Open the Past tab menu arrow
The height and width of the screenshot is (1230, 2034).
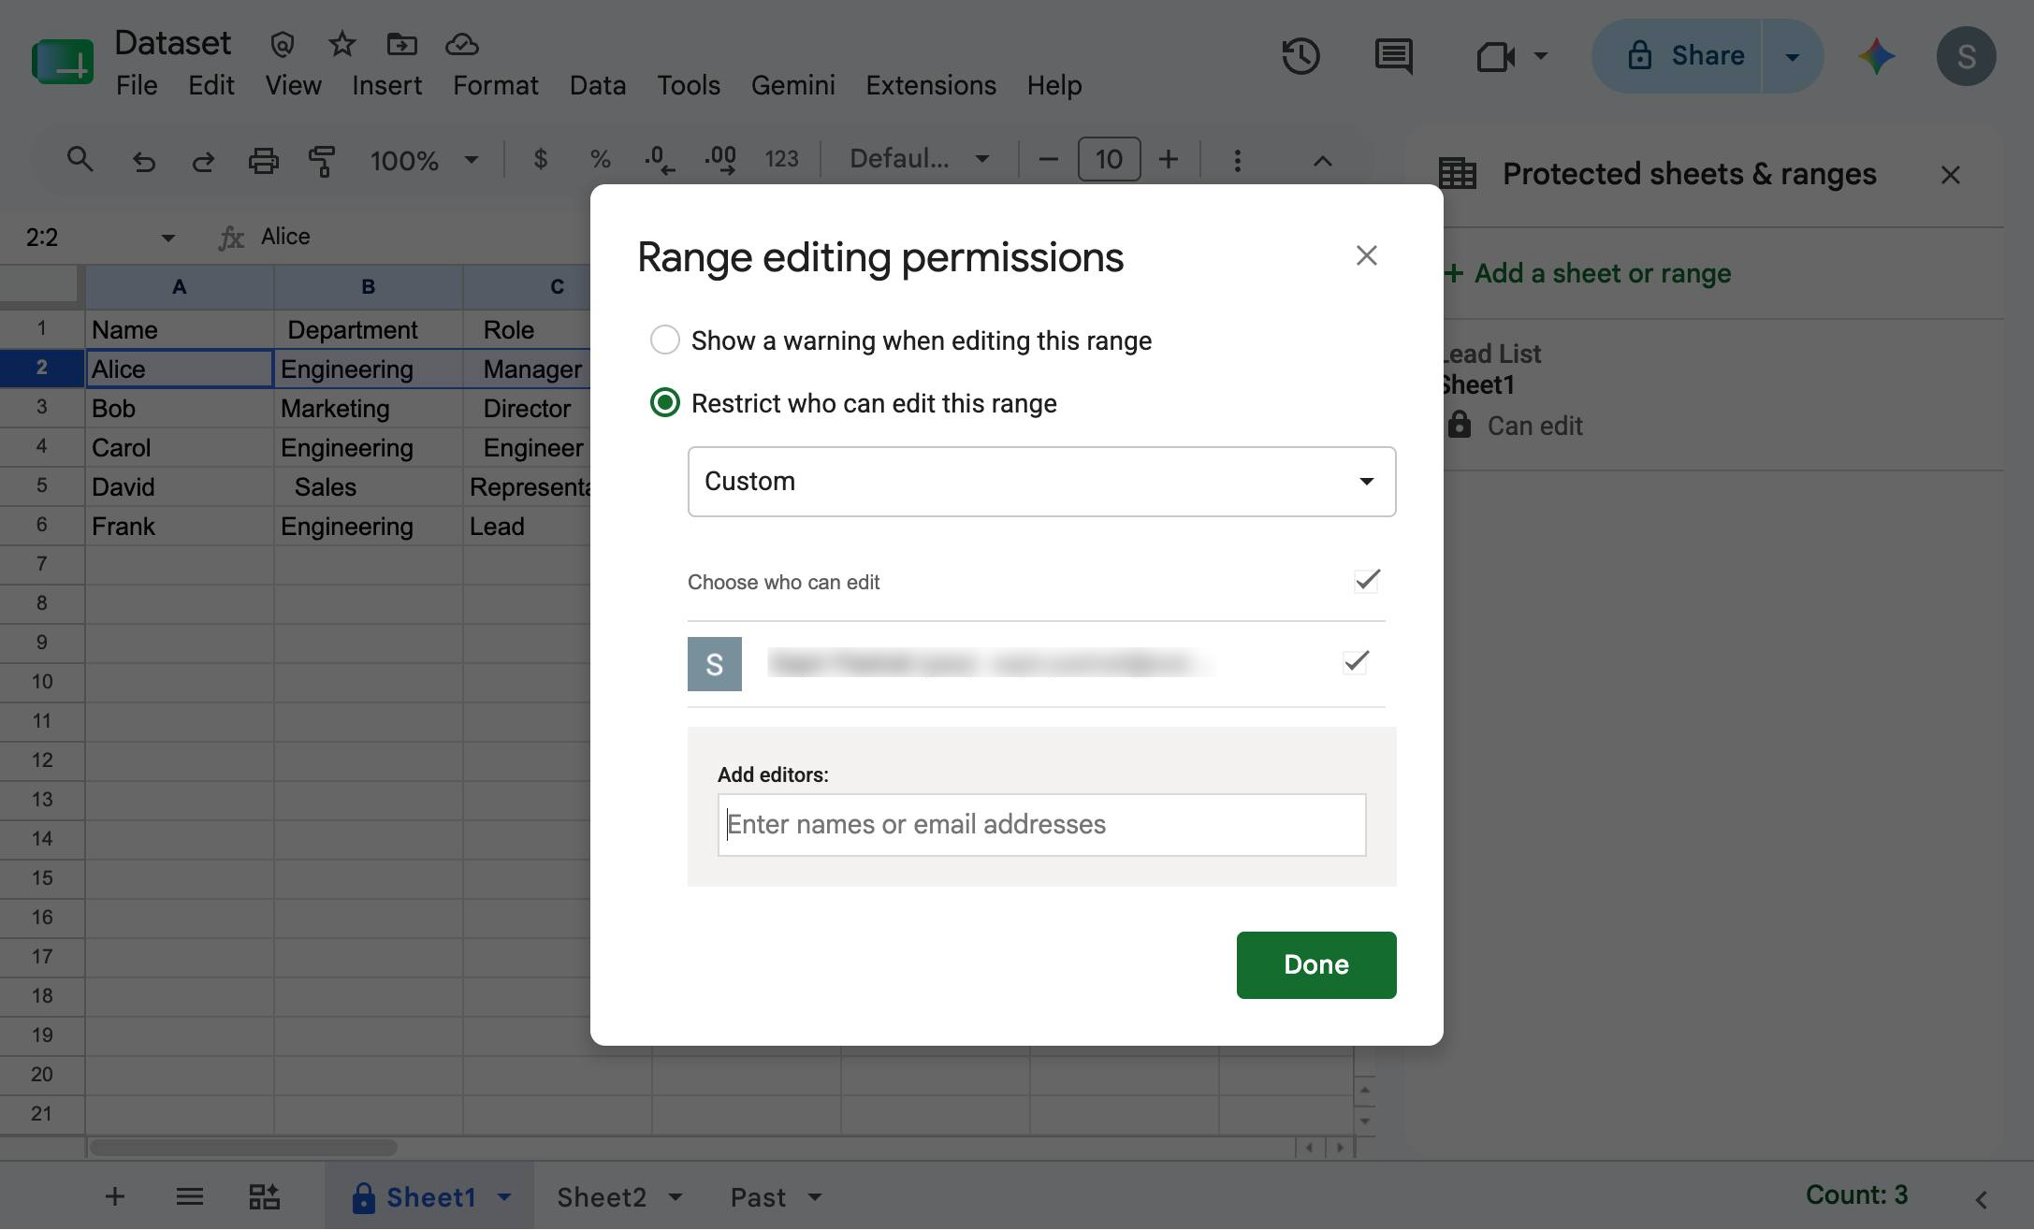click(x=814, y=1197)
